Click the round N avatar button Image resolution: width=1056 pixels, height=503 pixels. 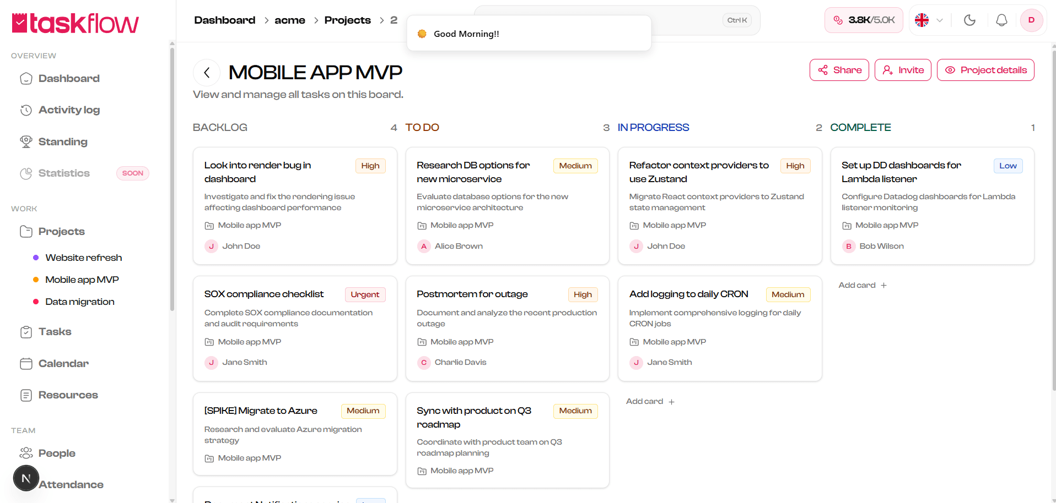pos(26,478)
